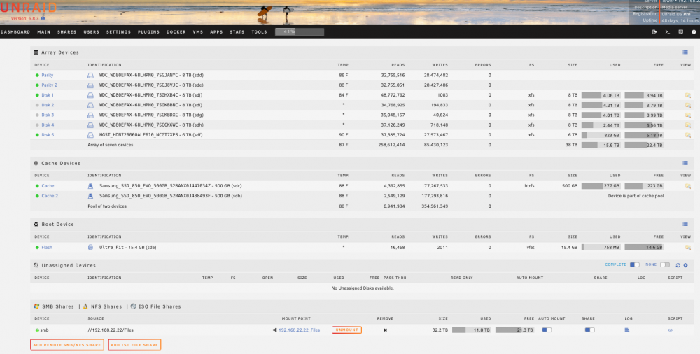
Task: Click 'Device is part of cache pool' text
Action: click(x=636, y=196)
